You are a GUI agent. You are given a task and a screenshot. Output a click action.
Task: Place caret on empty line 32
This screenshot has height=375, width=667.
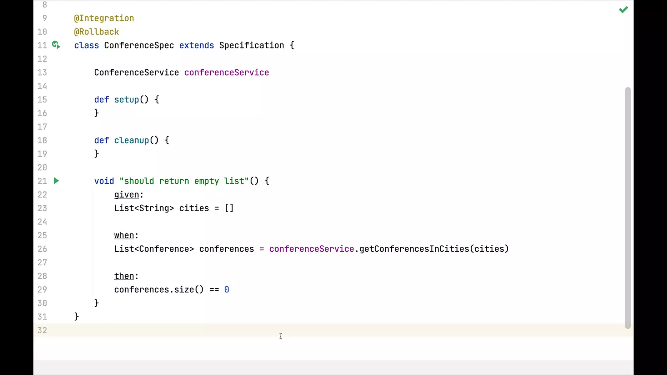coord(195,330)
